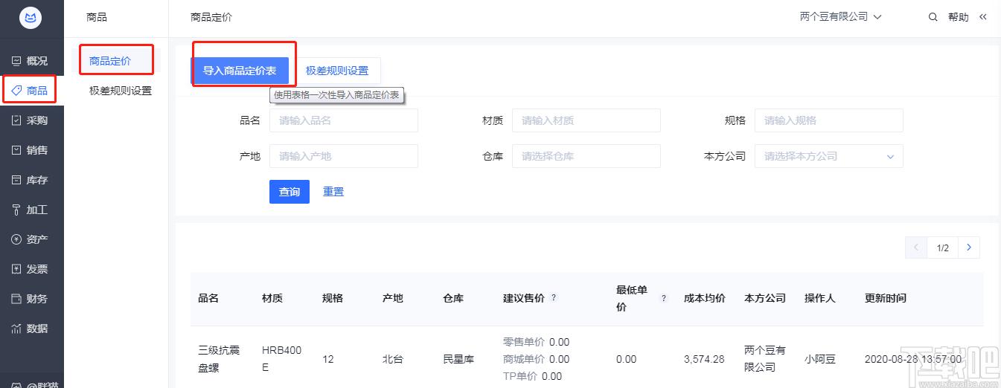The width and height of the screenshot is (1001, 388).
Task: Click the 导入商品定价表 button
Action: tap(240, 71)
